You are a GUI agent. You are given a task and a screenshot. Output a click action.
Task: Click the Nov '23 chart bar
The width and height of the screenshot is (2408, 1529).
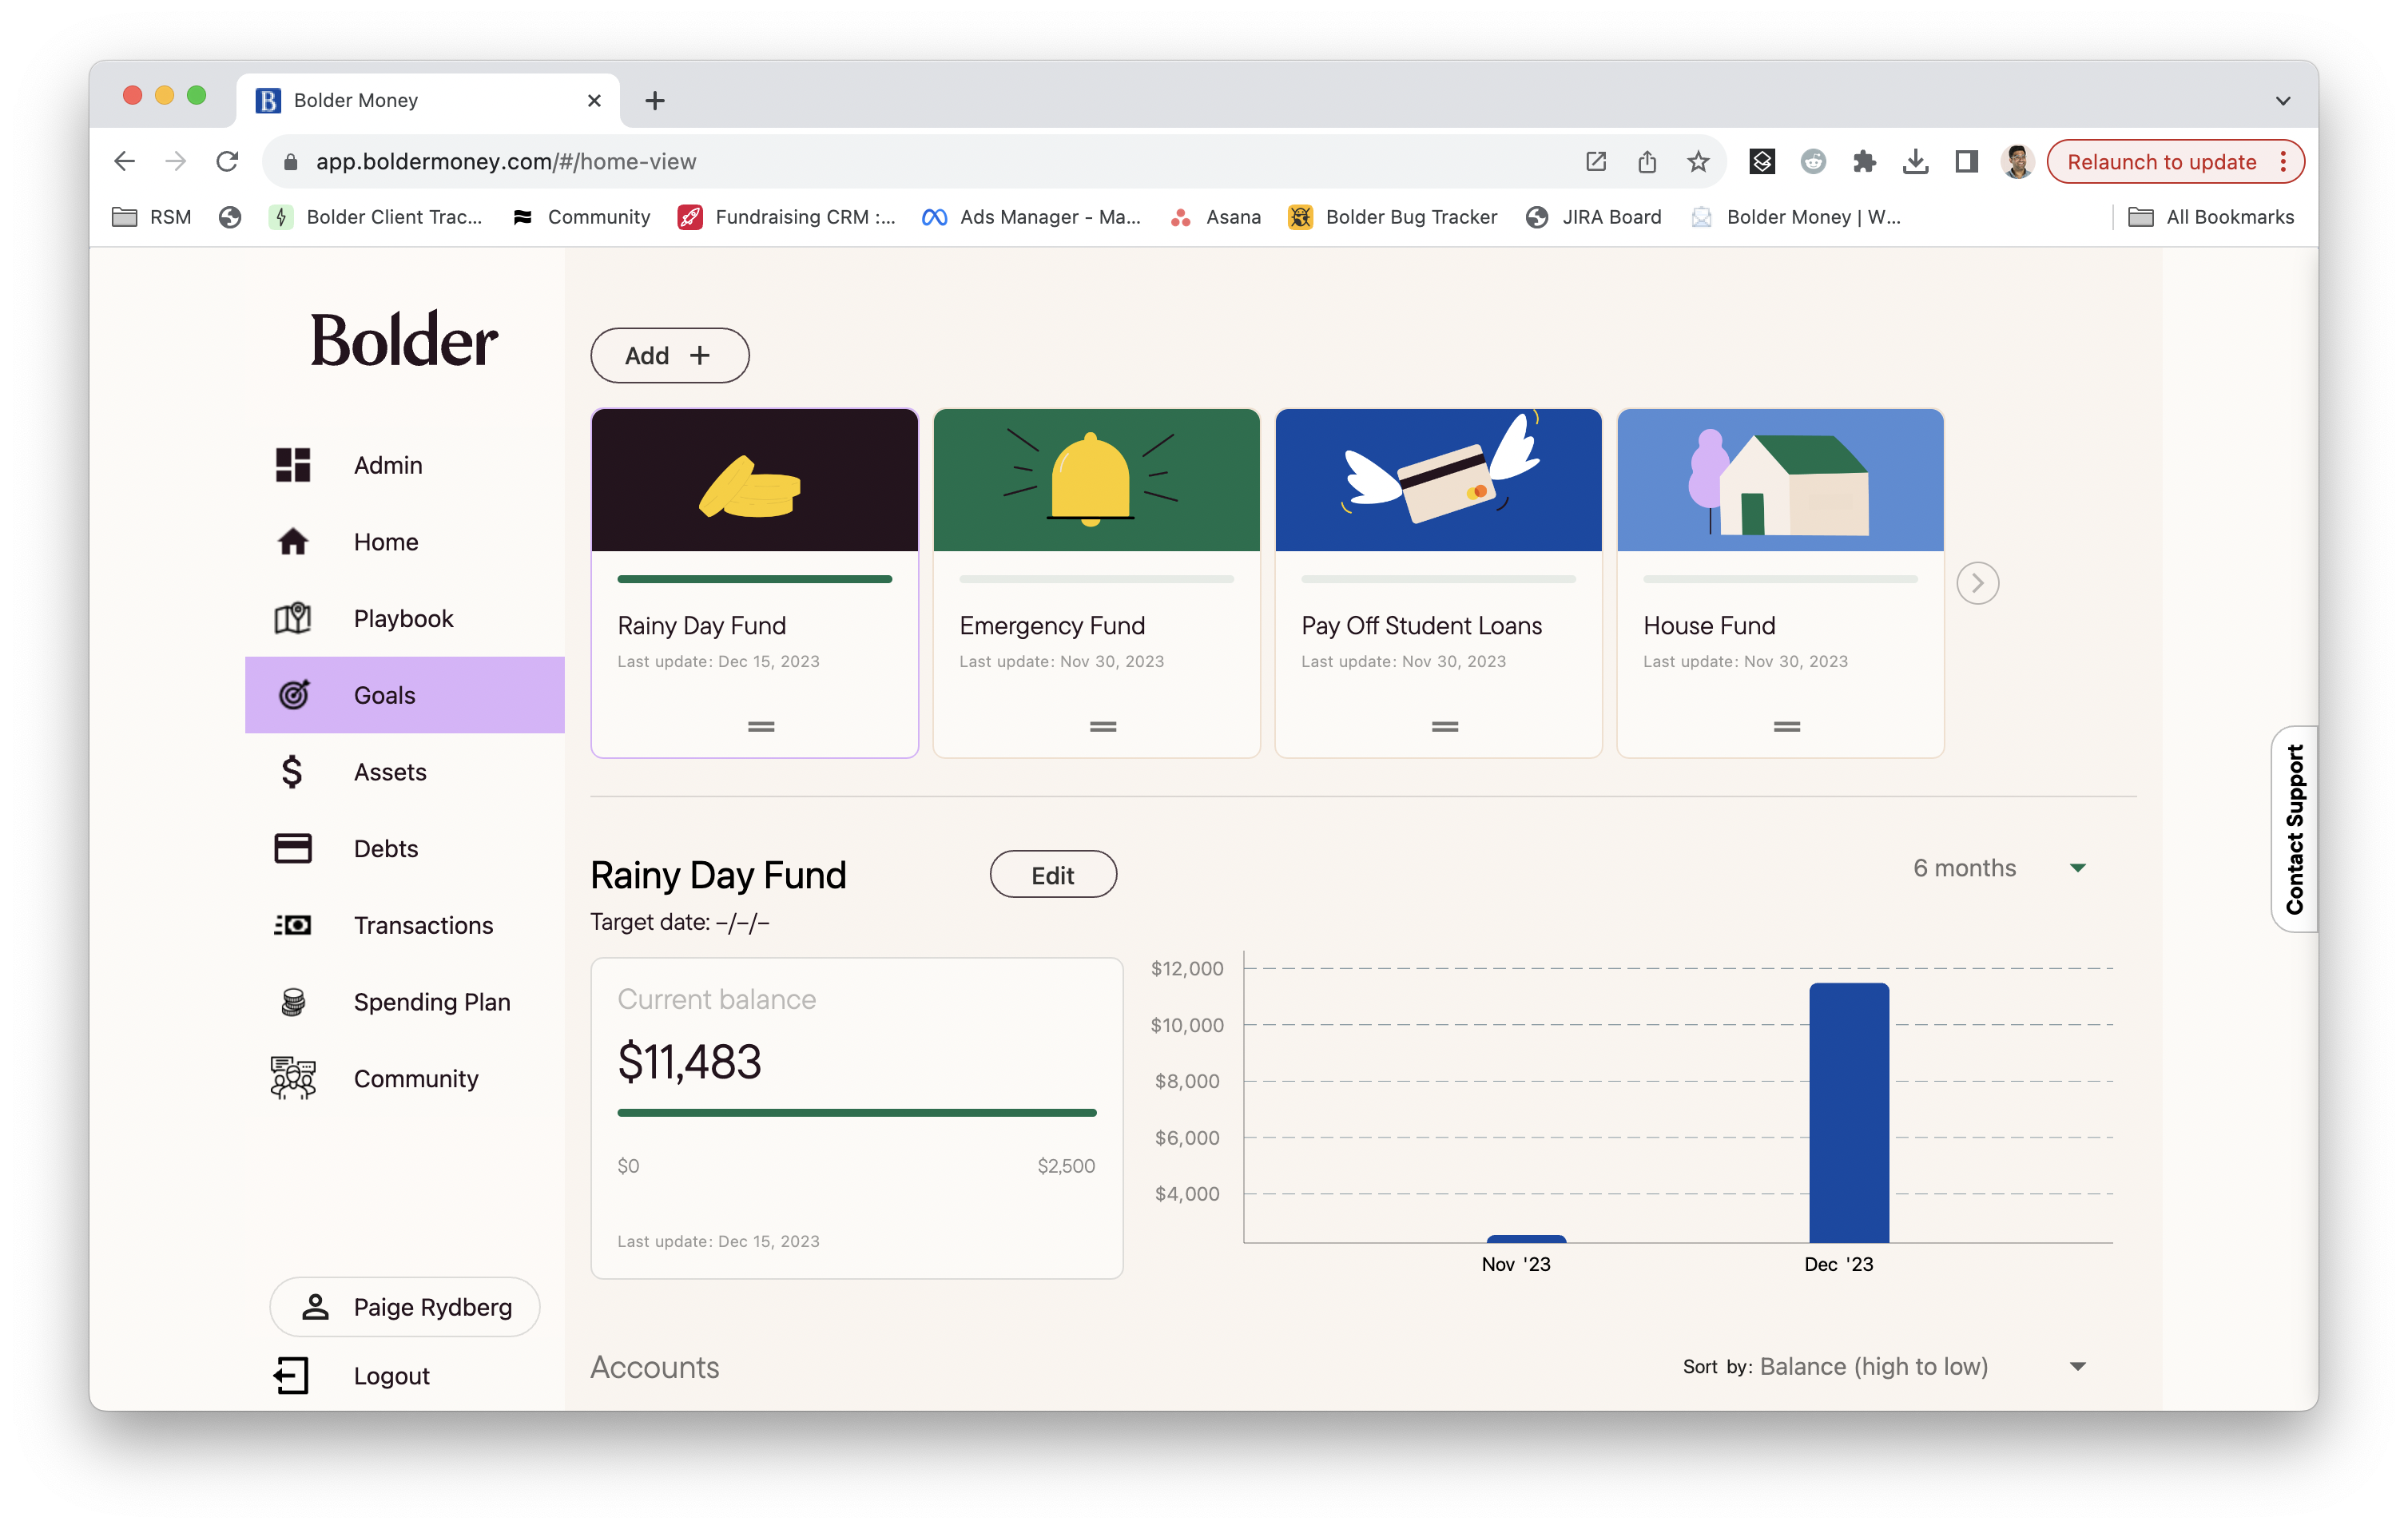click(1526, 1238)
